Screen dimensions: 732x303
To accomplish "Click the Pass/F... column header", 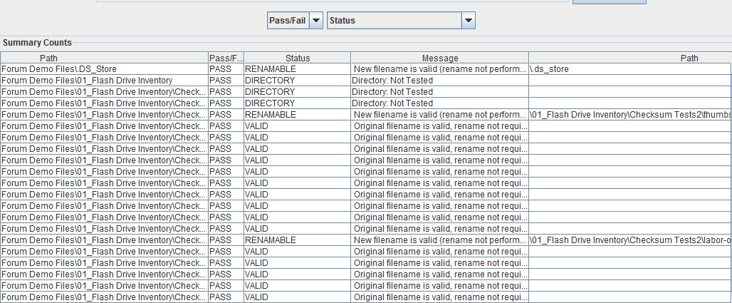I will (226, 58).
